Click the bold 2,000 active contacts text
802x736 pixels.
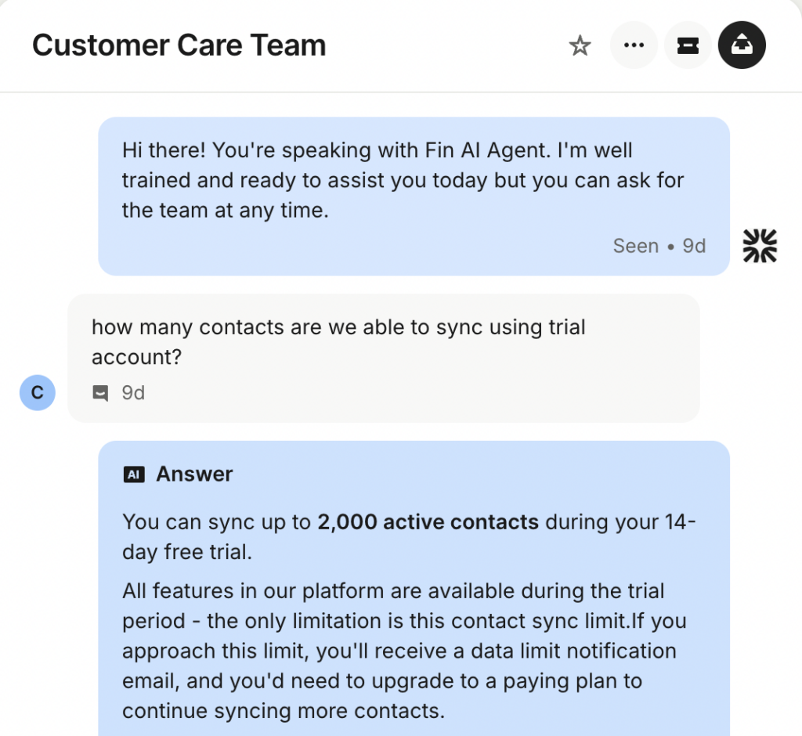click(x=428, y=521)
